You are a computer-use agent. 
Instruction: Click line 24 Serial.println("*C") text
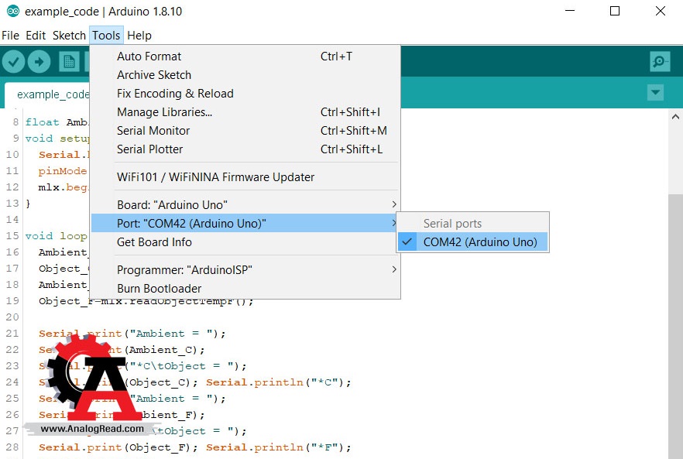pos(278,382)
